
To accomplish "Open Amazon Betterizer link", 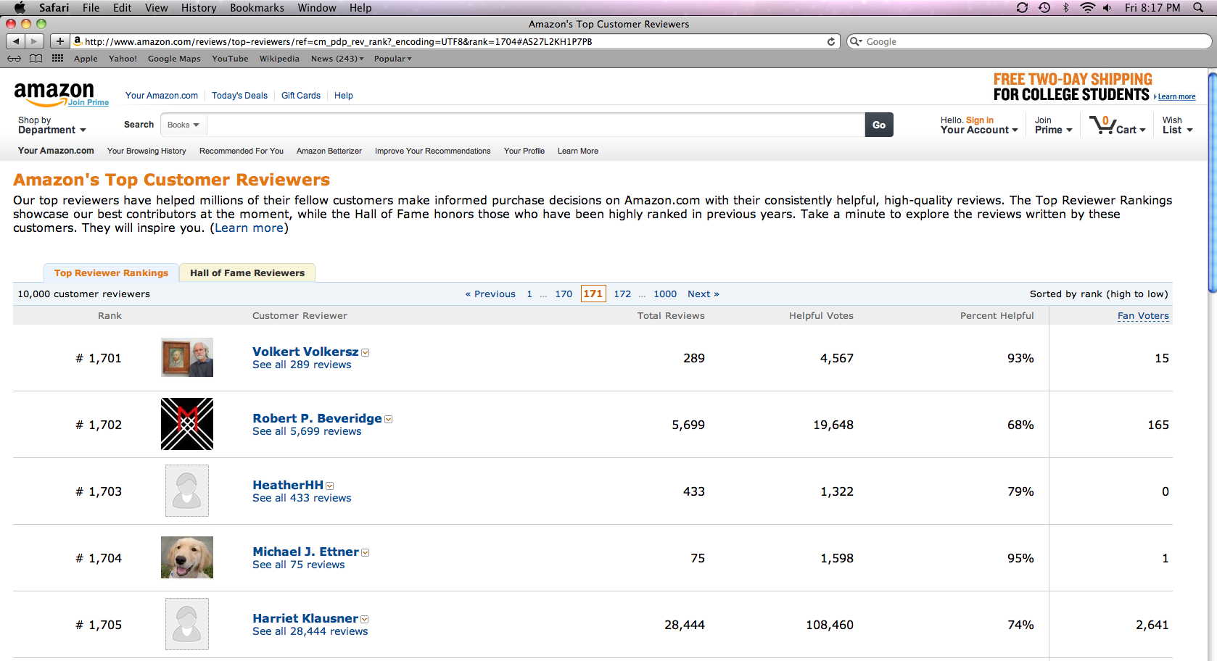I will coord(329,151).
